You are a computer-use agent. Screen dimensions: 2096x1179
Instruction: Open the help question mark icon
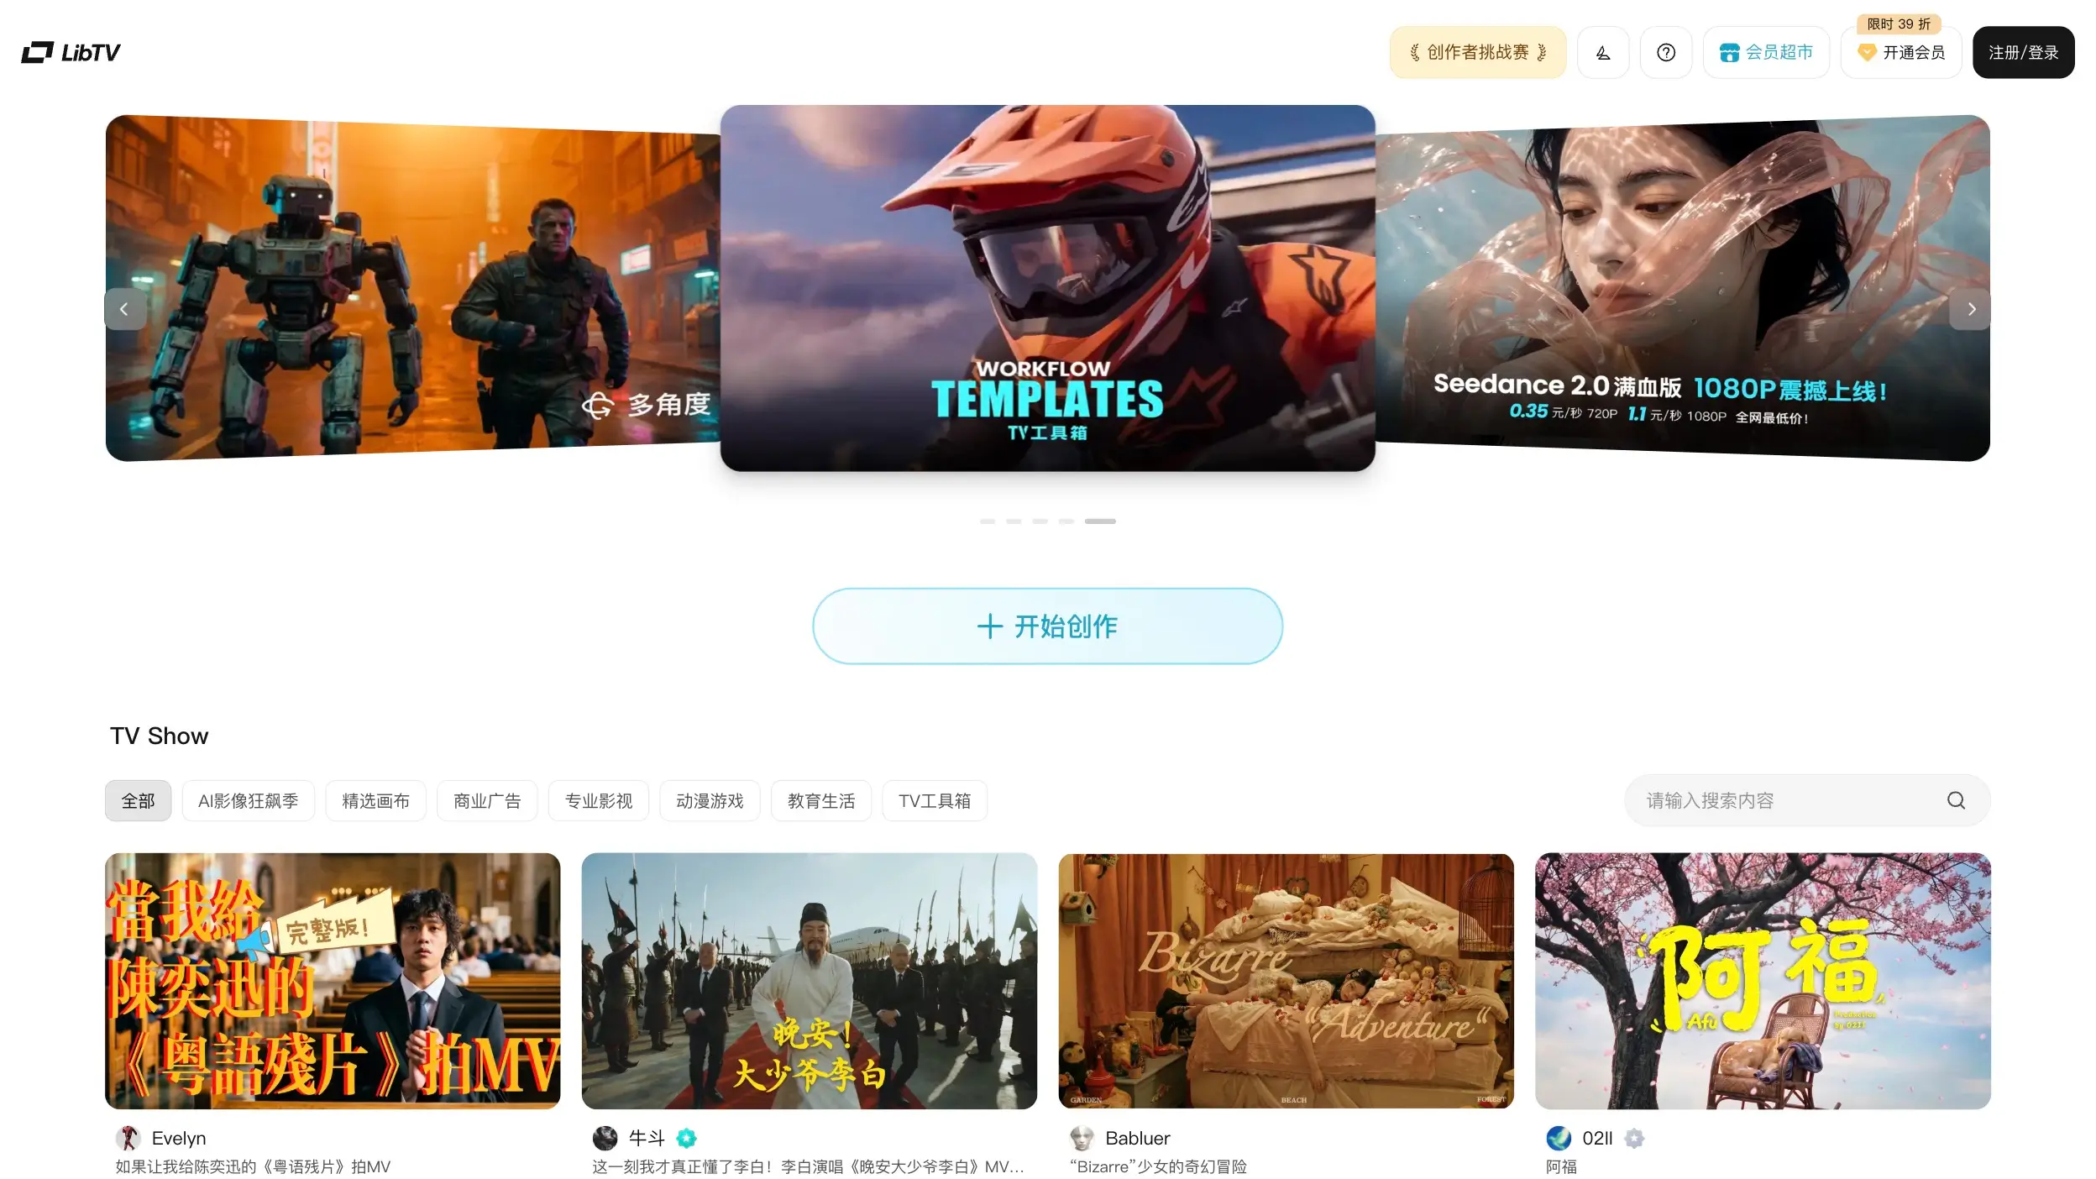pyautogui.click(x=1665, y=52)
